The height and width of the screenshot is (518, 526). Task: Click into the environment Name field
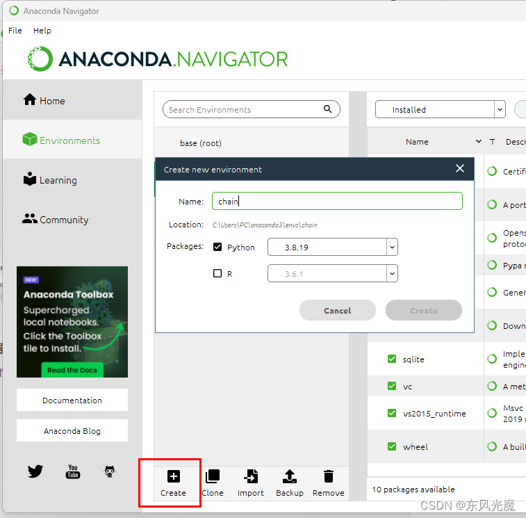[337, 201]
